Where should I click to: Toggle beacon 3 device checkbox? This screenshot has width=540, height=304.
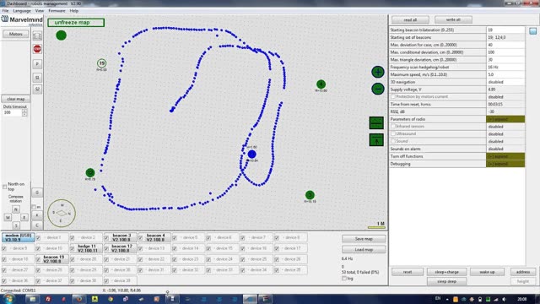(x=106, y=238)
